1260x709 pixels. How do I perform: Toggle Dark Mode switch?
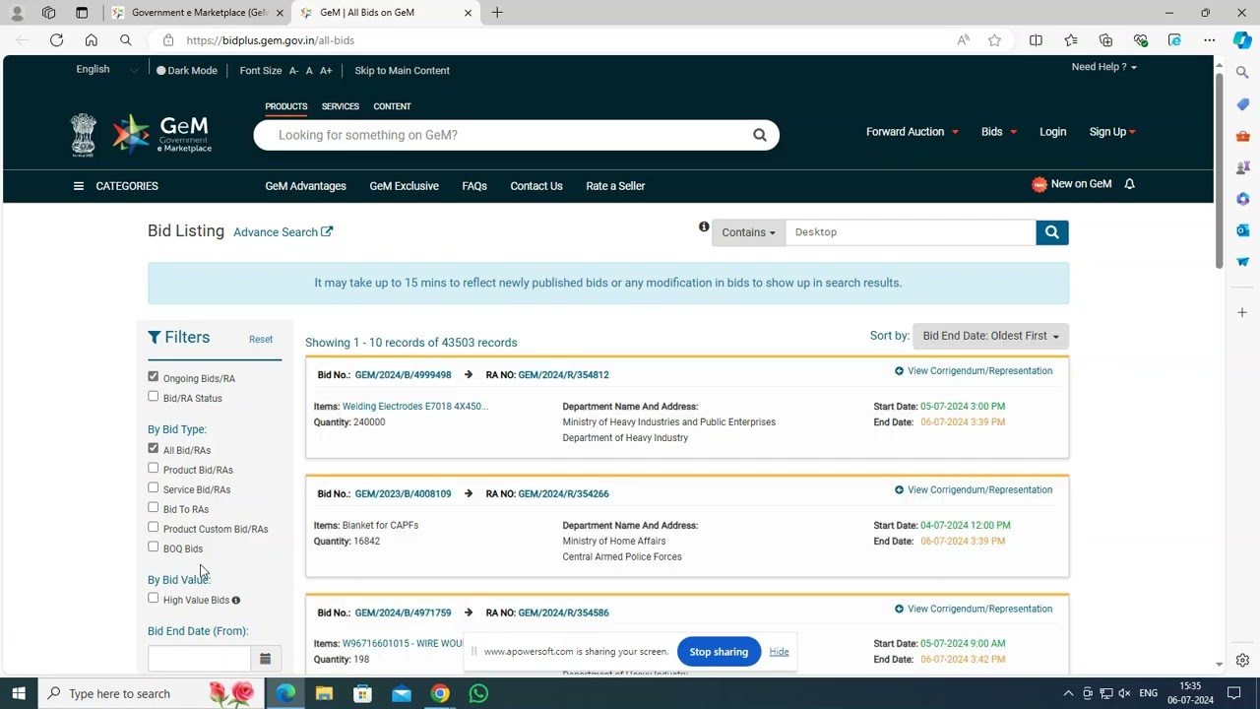187,71
